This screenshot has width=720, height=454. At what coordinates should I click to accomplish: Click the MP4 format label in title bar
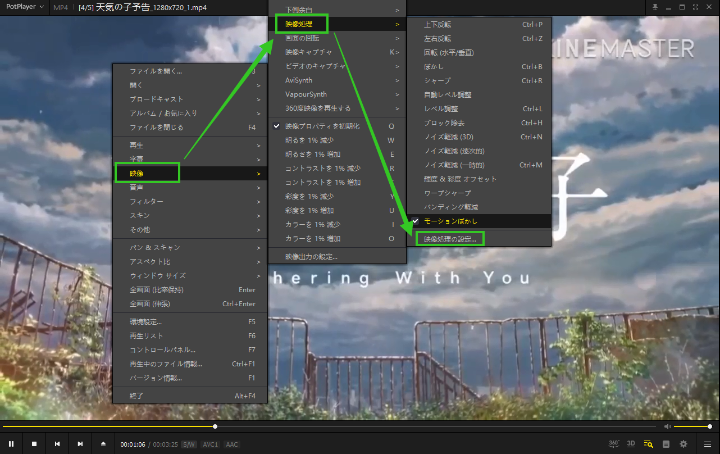(61, 7)
